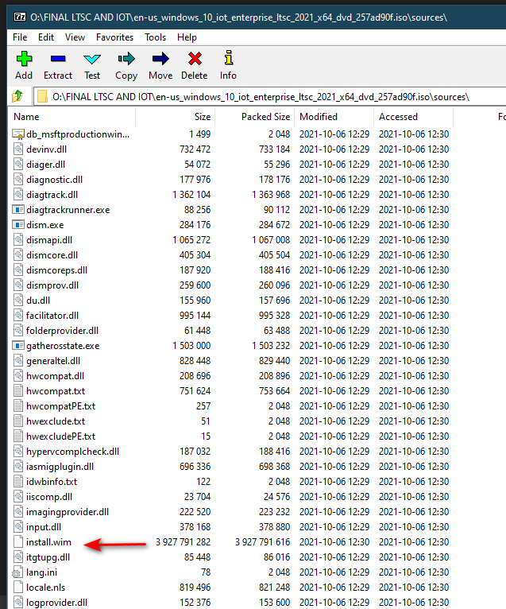Select the hwcompat.txt file icon
The width and height of the screenshot is (506, 609).
[x=18, y=391]
